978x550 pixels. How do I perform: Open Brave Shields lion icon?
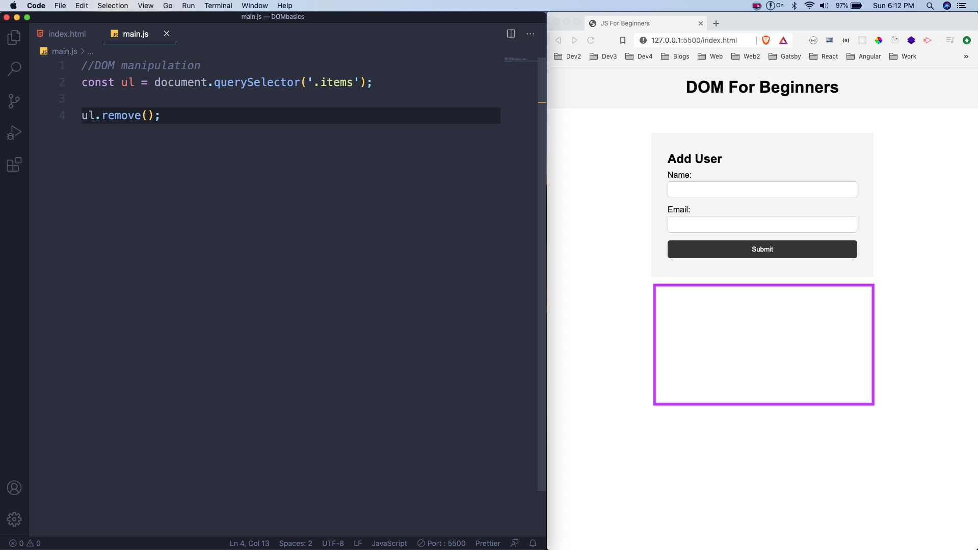(x=766, y=40)
